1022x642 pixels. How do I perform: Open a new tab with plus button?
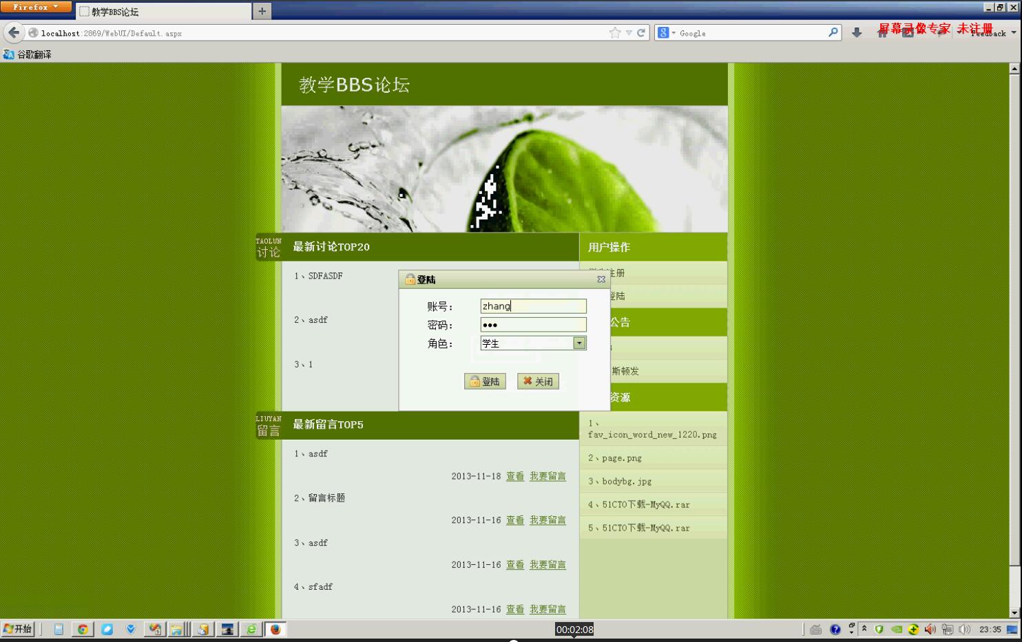click(x=262, y=11)
